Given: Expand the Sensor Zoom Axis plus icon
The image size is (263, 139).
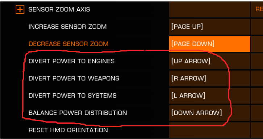Looking at the screenshot, I should 20,9.
